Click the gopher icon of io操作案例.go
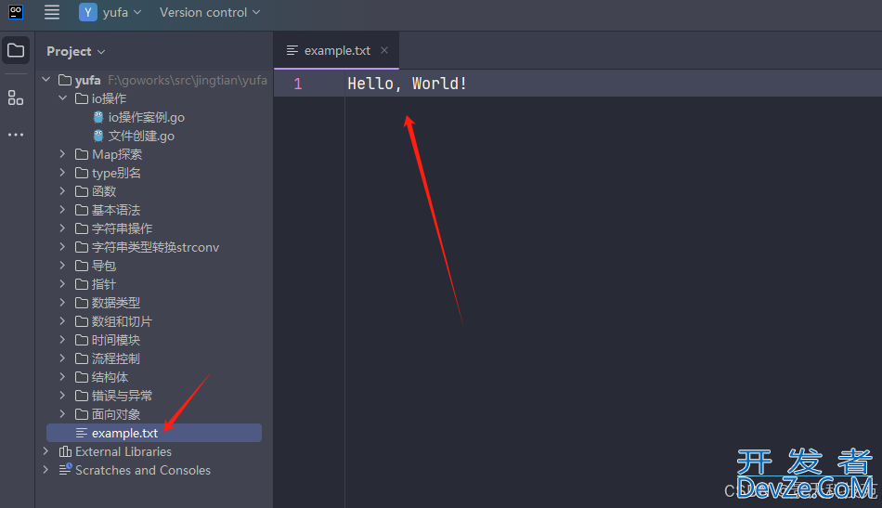The image size is (882, 508). [x=98, y=117]
